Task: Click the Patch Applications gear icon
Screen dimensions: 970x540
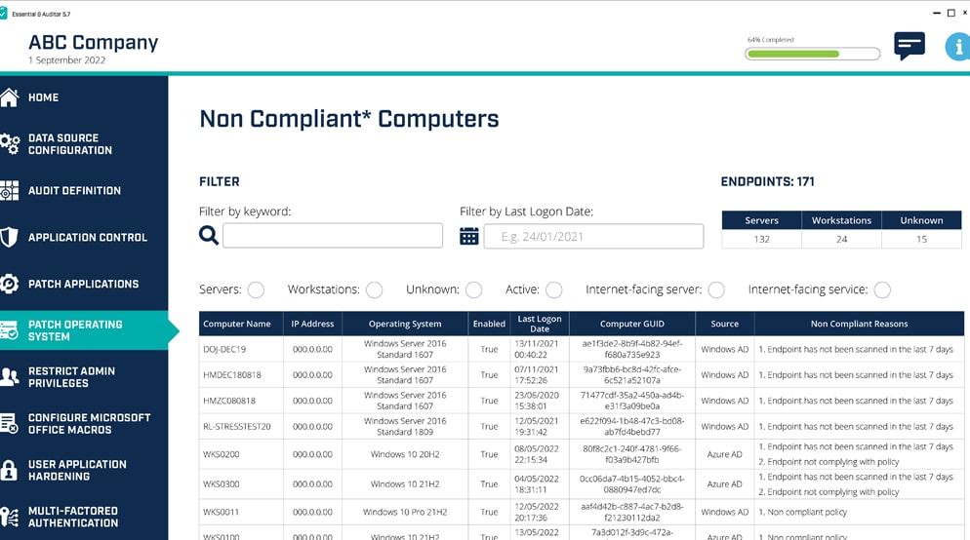Action: (10, 284)
